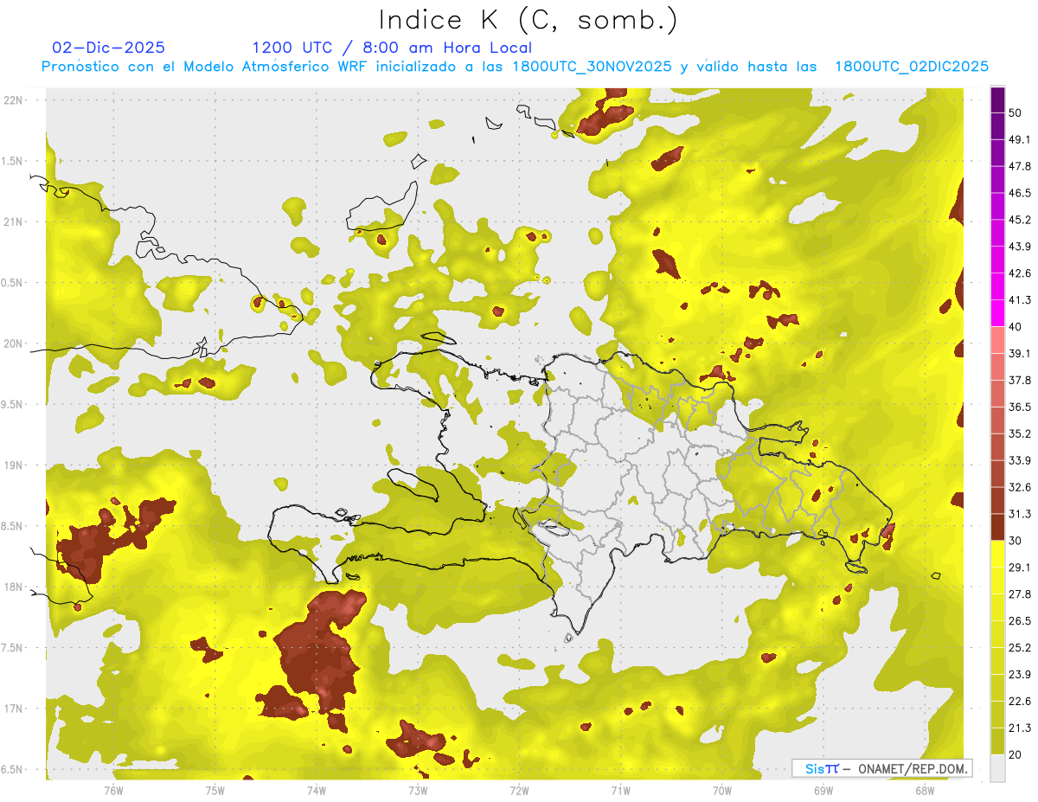Click latitude axis label "21N"
The width and height of the screenshot is (1038, 802).
pyautogui.click(x=15, y=221)
